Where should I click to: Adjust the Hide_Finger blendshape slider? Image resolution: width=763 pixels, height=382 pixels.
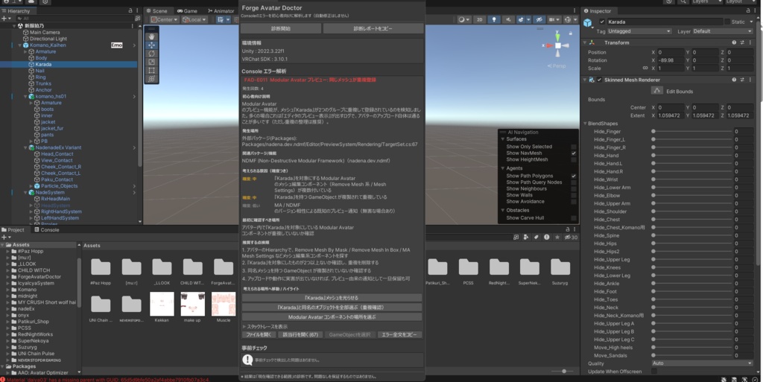pyautogui.click(x=692, y=131)
